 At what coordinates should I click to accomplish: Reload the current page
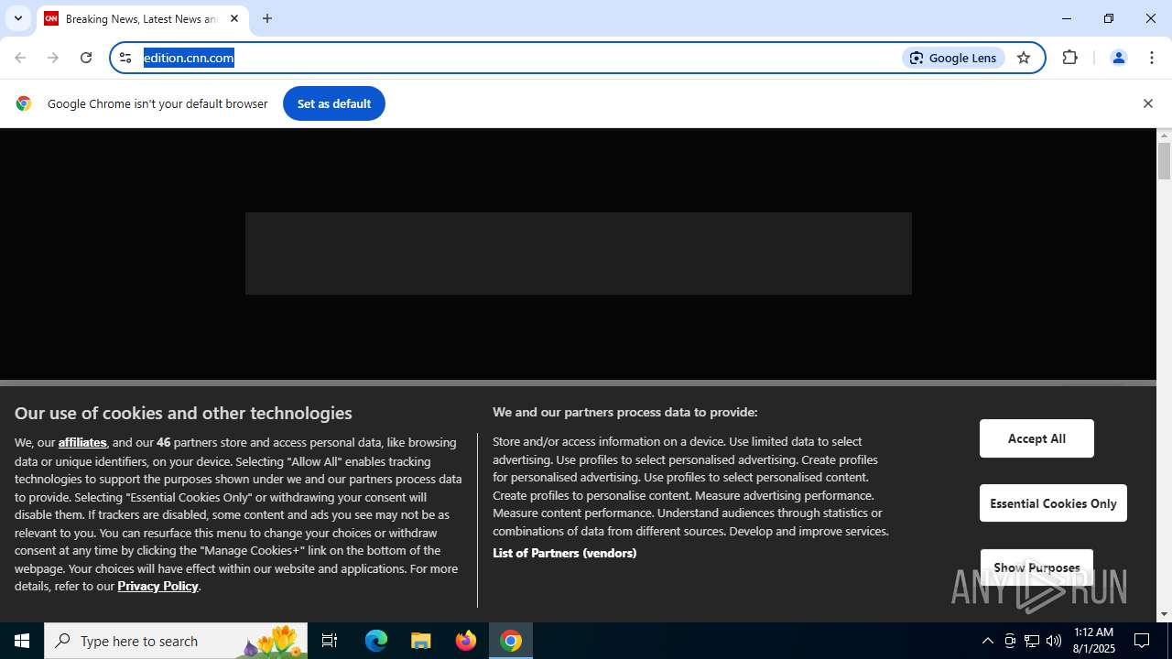point(86,58)
